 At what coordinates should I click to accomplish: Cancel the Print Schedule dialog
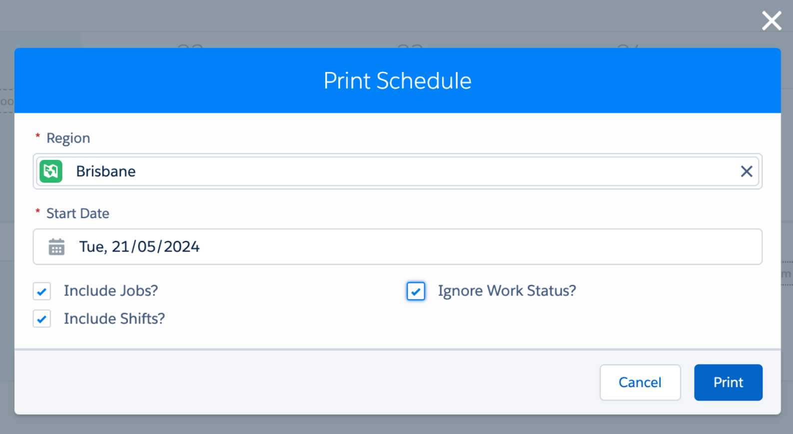(640, 382)
